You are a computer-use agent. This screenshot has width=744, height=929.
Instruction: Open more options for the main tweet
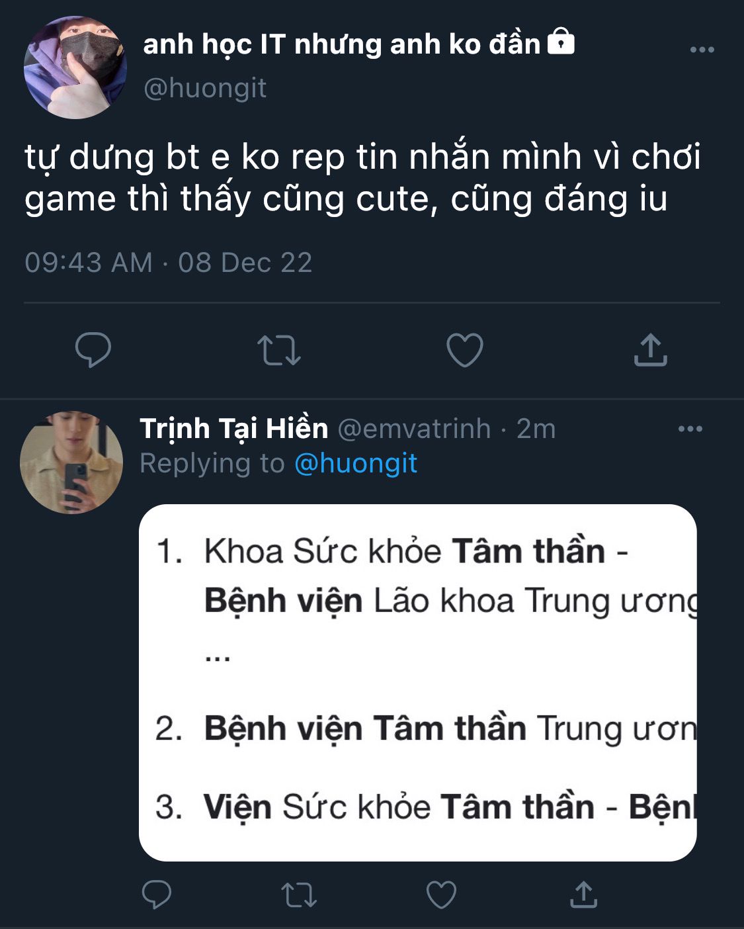tap(702, 50)
